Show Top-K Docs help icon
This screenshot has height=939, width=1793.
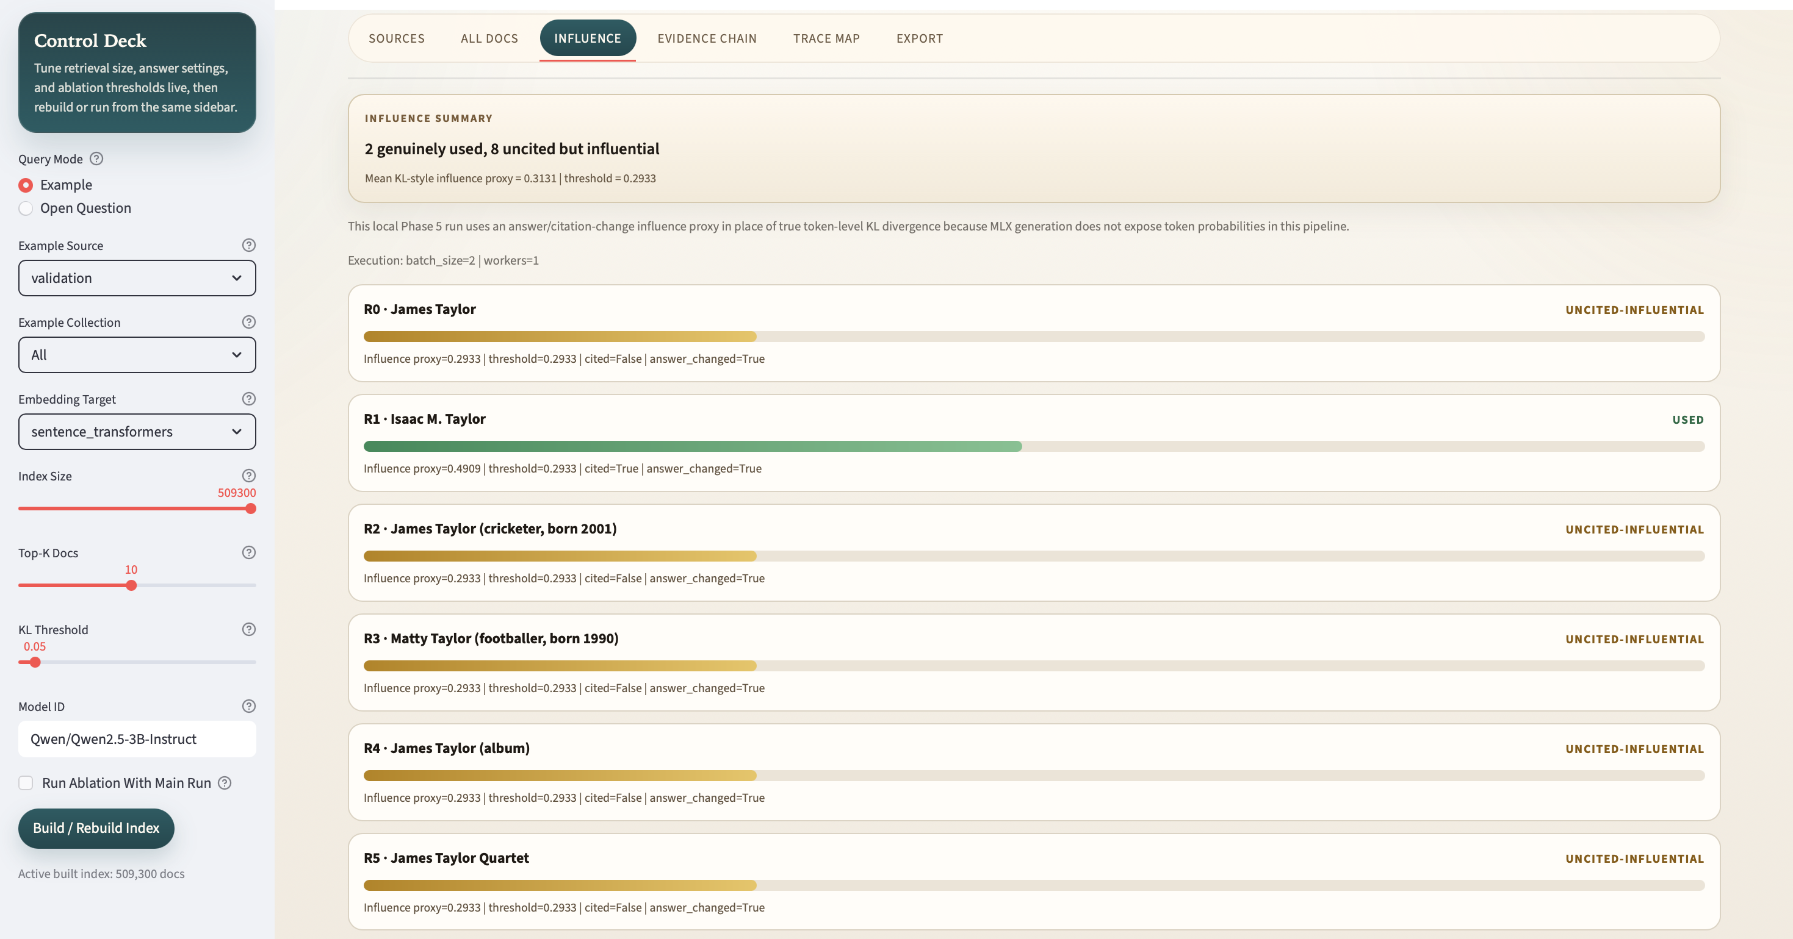coord(248,552)
